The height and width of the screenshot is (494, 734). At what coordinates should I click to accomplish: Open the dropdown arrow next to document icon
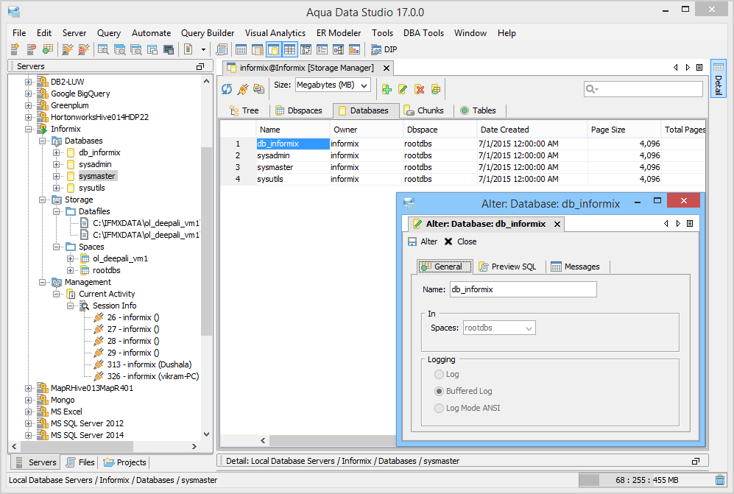(x=203, y=49)
